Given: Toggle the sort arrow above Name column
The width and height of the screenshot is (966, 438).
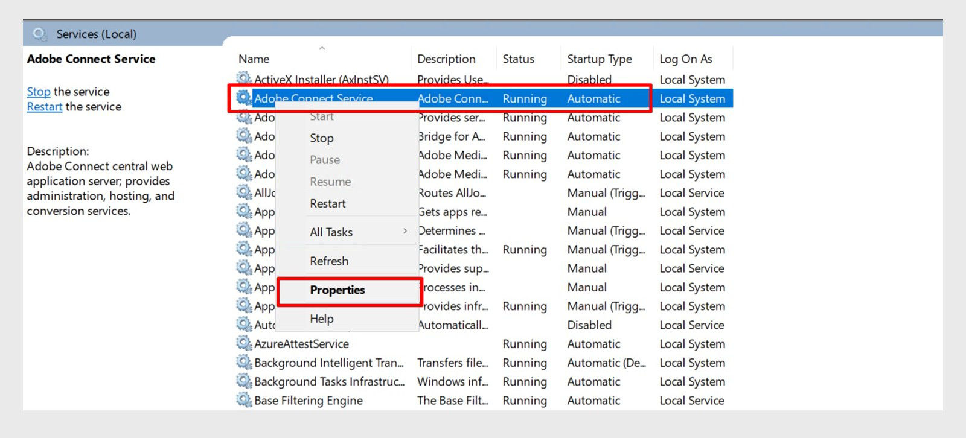Looking at the screenshot, I should click(322, 48).
